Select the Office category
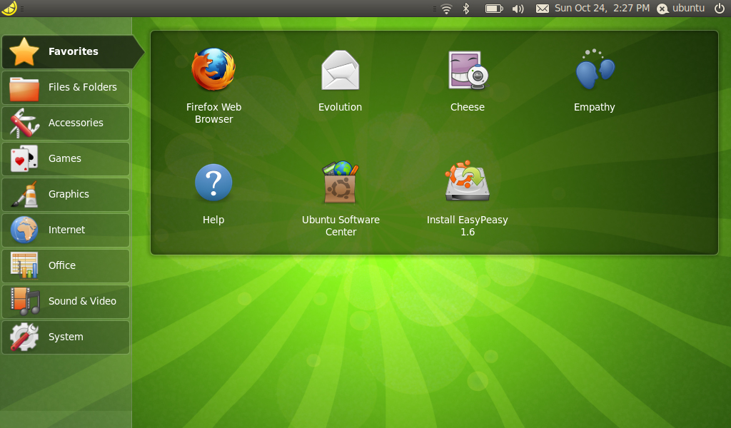The height and width of the screenshot is (428, 731). pyautogui.click(x=66, y=266)
